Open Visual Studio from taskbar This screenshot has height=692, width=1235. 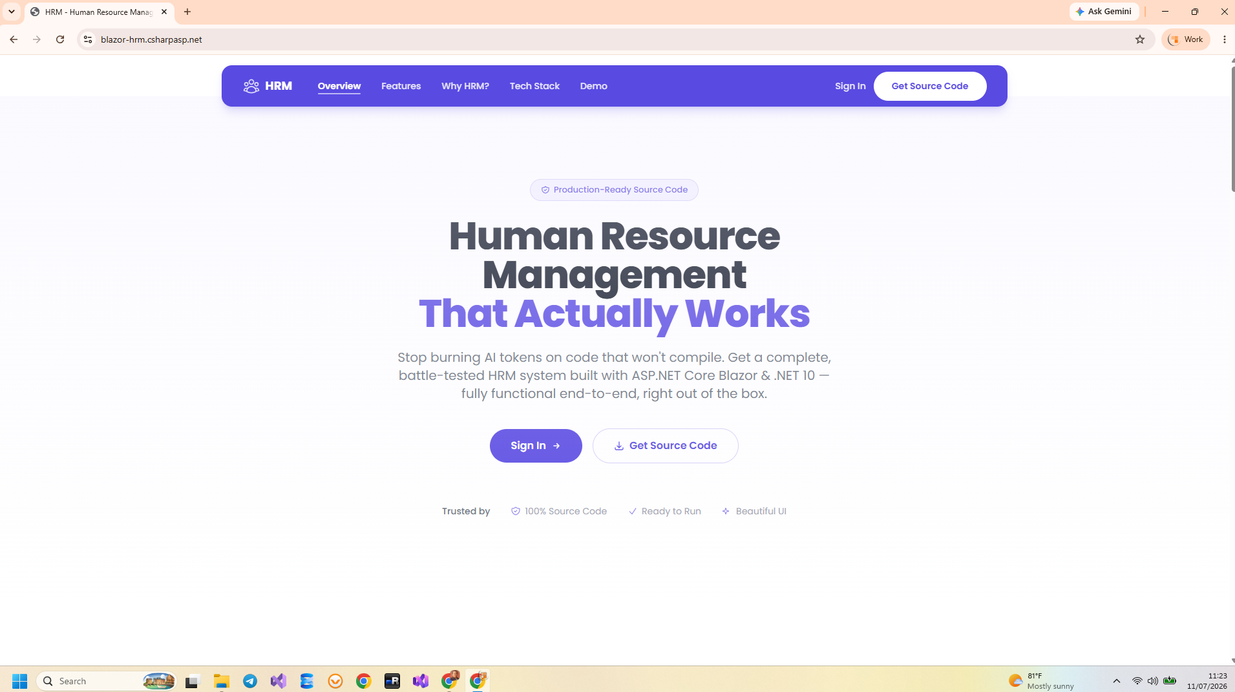pos(279,681)
